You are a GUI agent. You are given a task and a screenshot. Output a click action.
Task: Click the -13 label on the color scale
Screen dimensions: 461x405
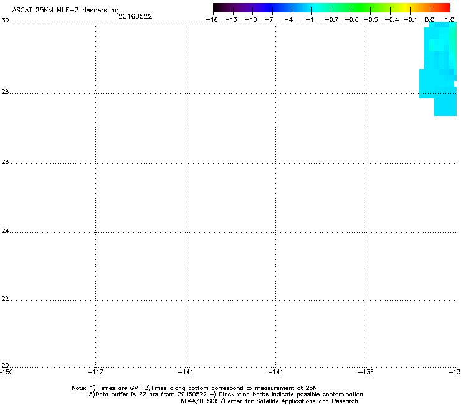[x=231, y=20]
